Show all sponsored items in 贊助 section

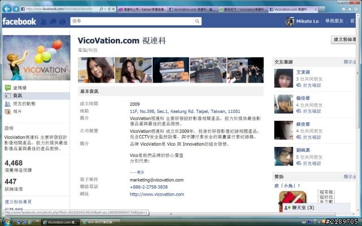coord(350,177)
